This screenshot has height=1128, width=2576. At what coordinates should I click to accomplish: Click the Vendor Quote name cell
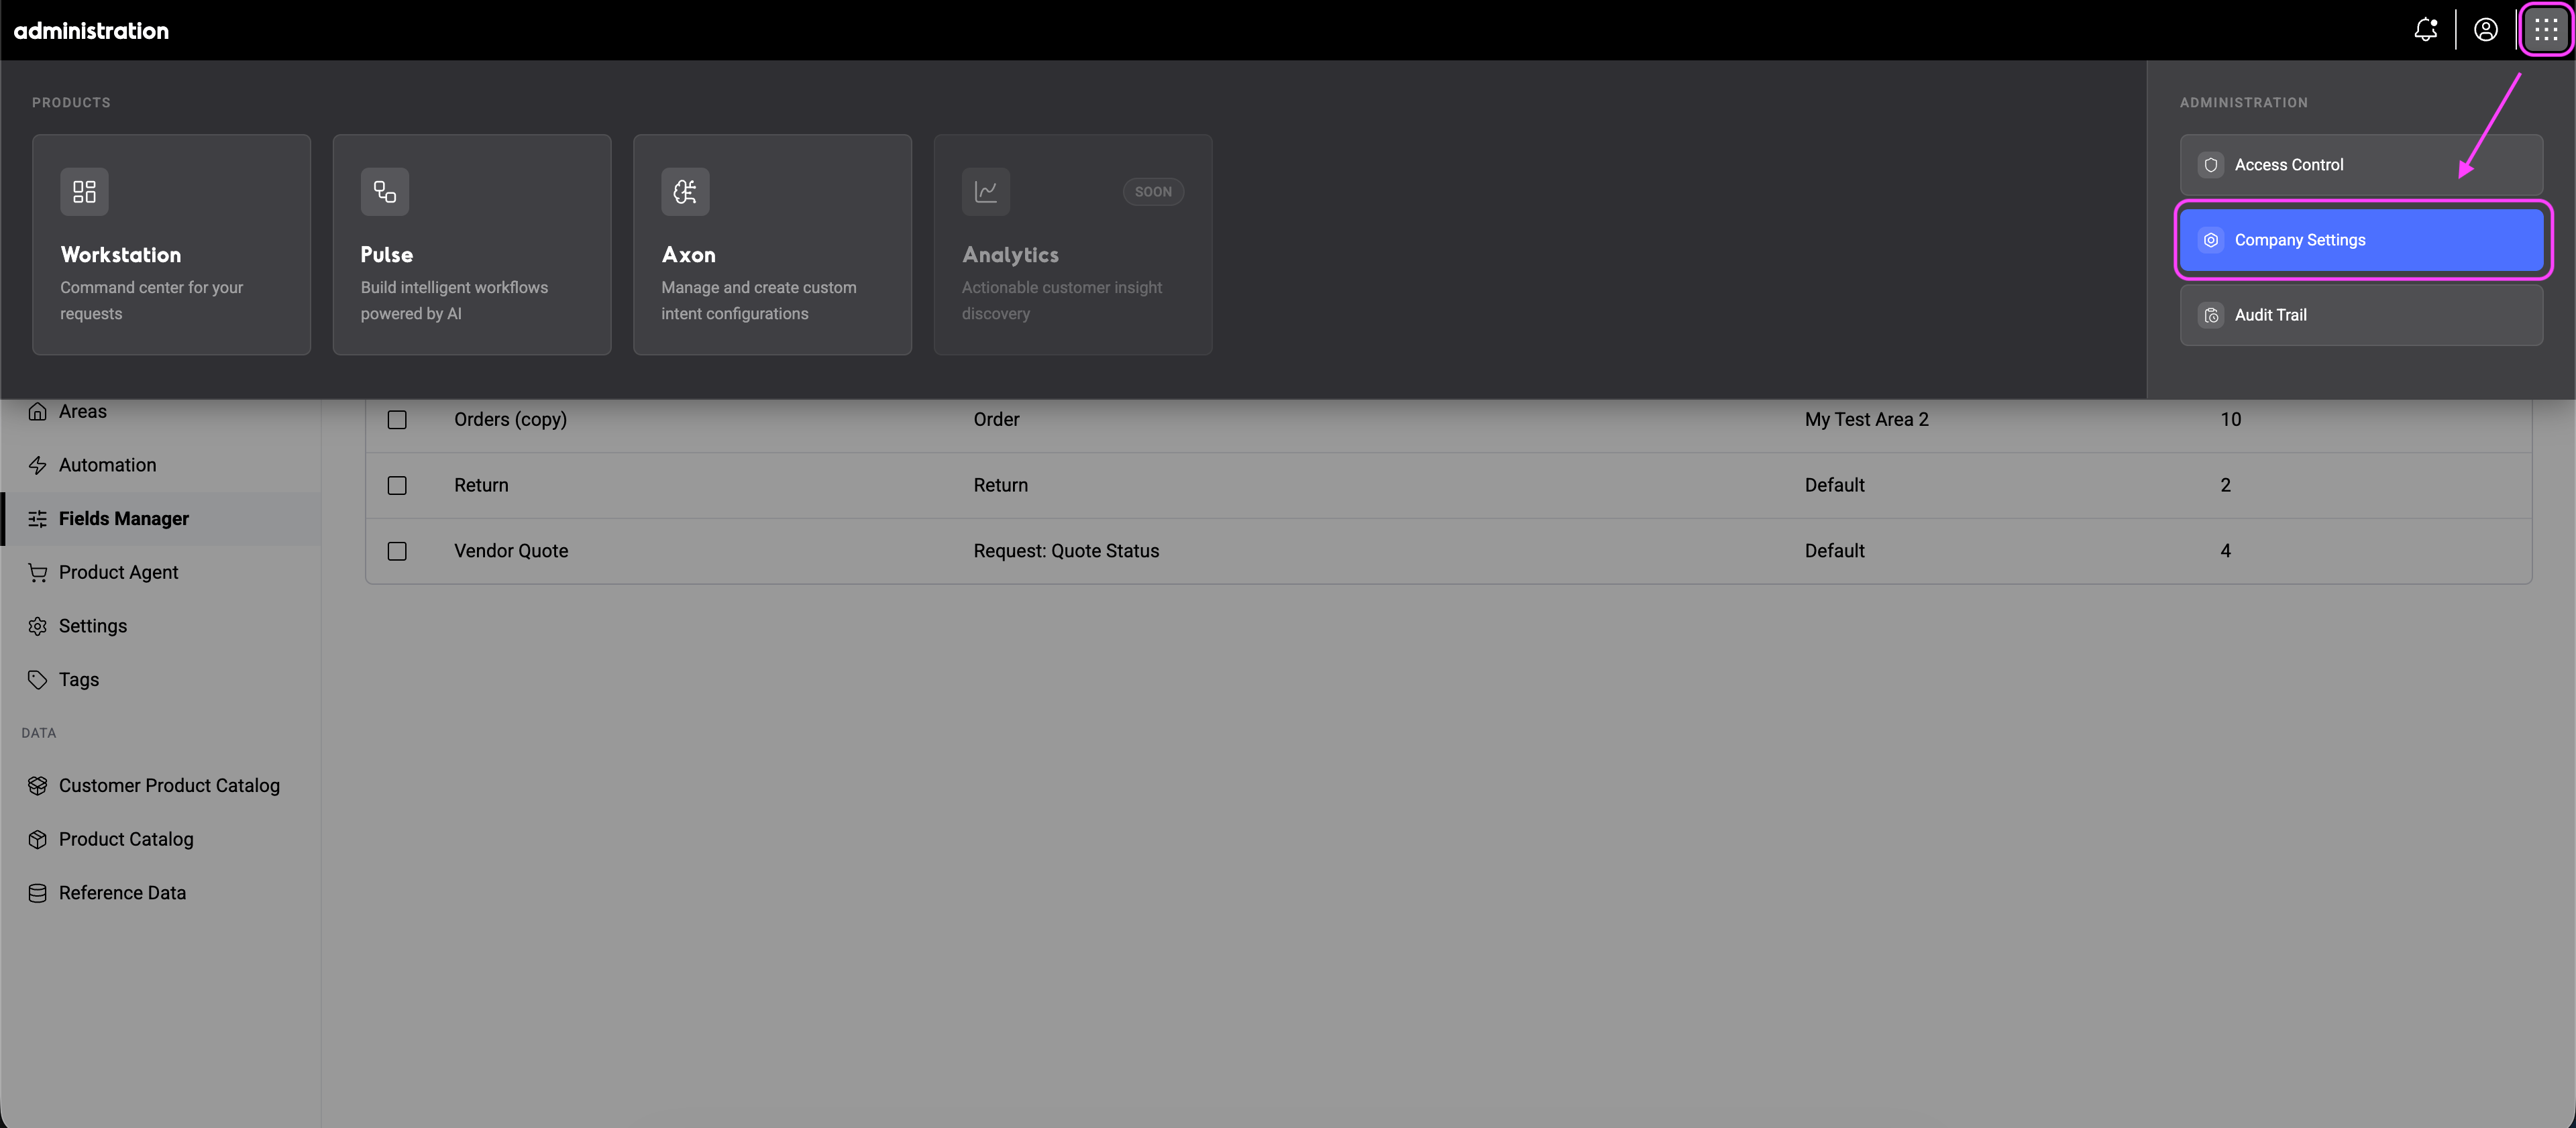[511, 551]
